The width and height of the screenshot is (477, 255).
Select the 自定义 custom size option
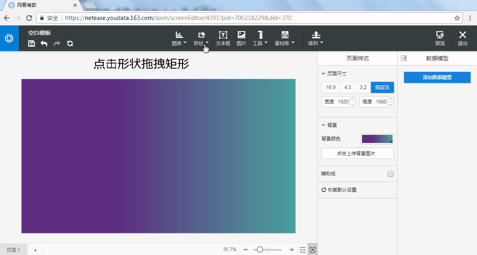point(382,87)
